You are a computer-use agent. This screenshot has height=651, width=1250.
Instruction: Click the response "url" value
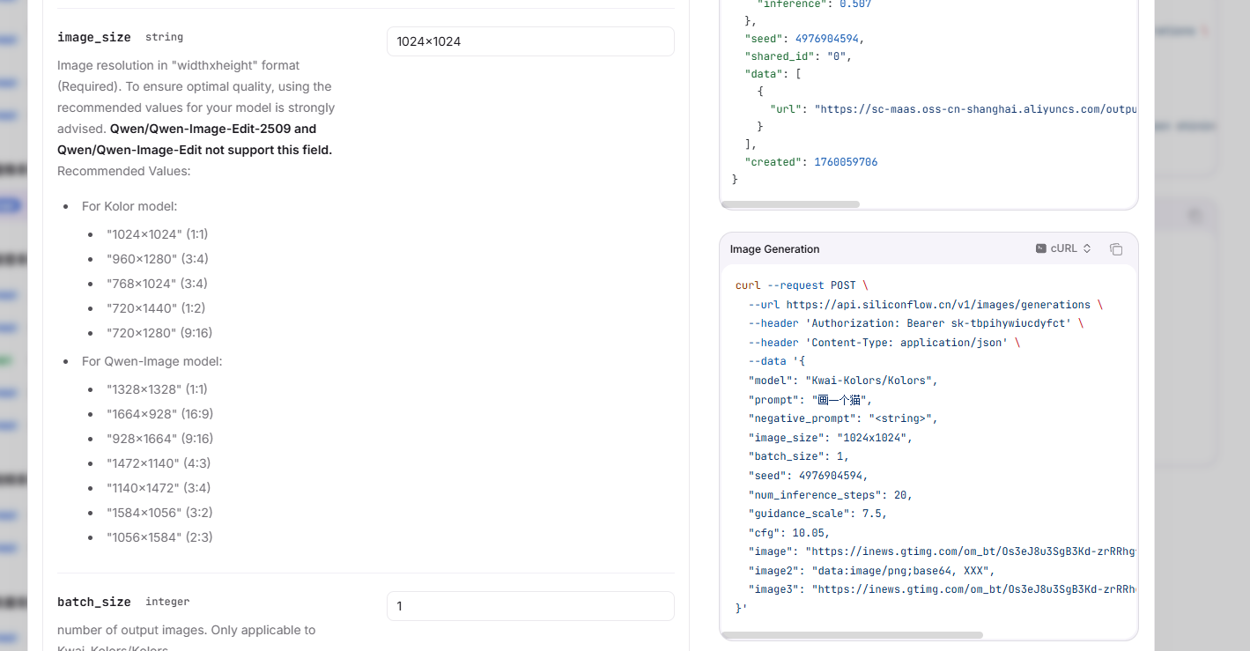point(976,109)
